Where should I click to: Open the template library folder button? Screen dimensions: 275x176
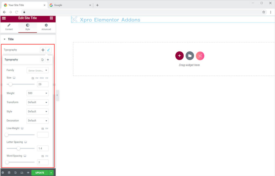point(190,56)
